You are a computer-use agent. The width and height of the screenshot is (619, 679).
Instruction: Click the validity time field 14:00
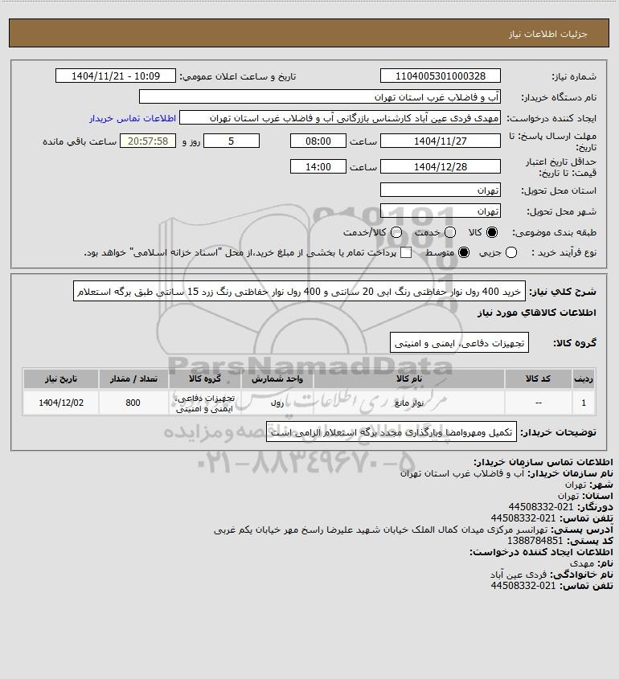(x=318, y=166)
